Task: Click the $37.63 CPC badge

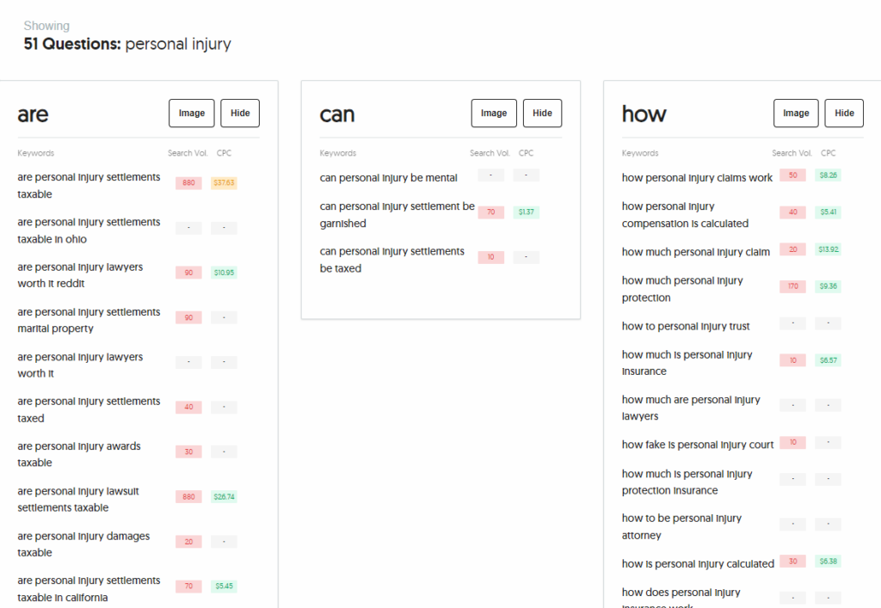Action: (x=224, y=183)
